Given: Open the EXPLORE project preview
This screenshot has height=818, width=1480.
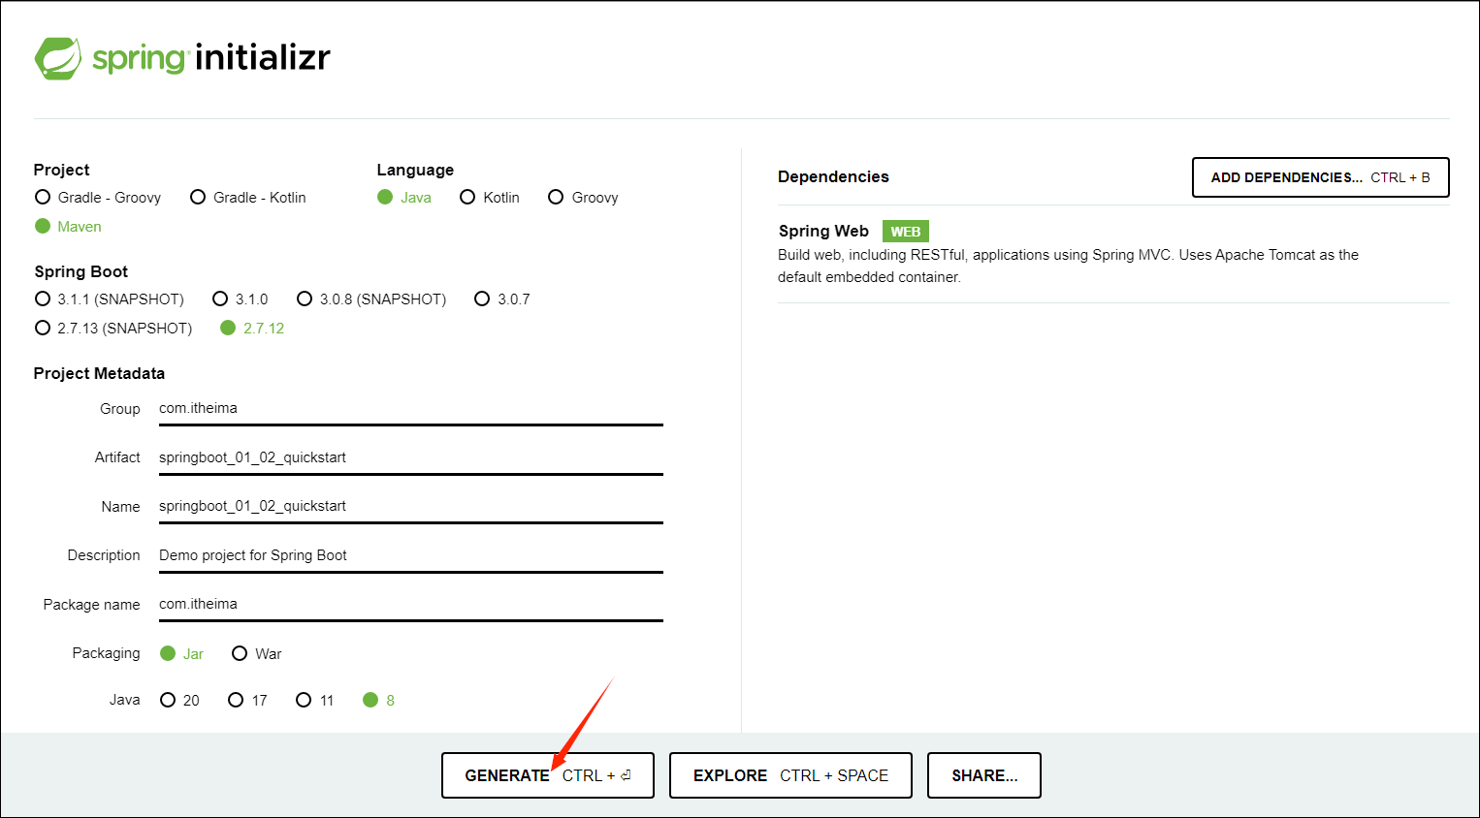Looking at the screenshot, I should coord(789,775).
